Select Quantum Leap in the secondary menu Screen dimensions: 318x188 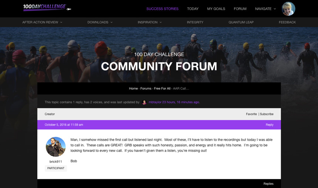click(241, 22)
